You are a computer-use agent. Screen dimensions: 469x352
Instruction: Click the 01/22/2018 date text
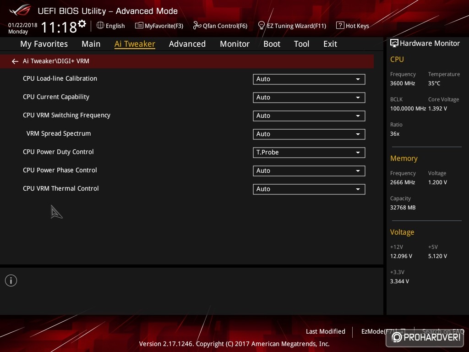(23, 25)
